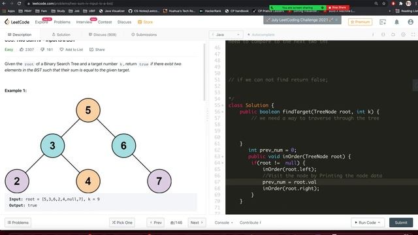Open Apps bookmark shortcut

pos(8,11)
